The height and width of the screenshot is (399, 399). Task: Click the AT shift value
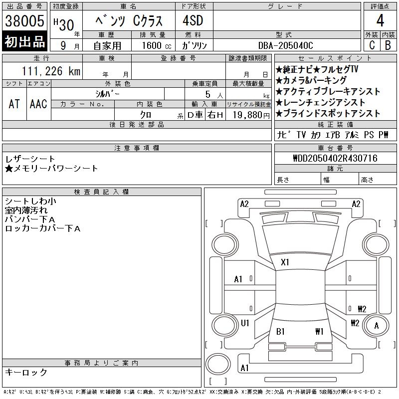click(x=14, y=104)
